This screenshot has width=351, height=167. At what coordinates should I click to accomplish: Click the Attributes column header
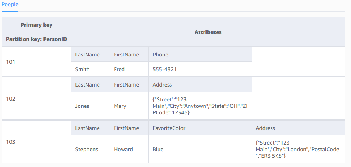tap(208, 32)
